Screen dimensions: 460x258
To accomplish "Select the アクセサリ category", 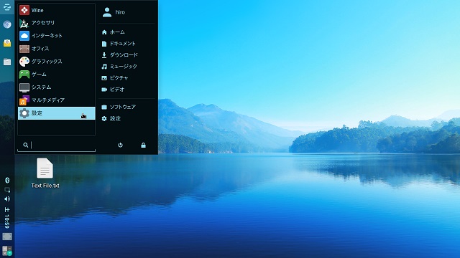I will pos(56,23).
